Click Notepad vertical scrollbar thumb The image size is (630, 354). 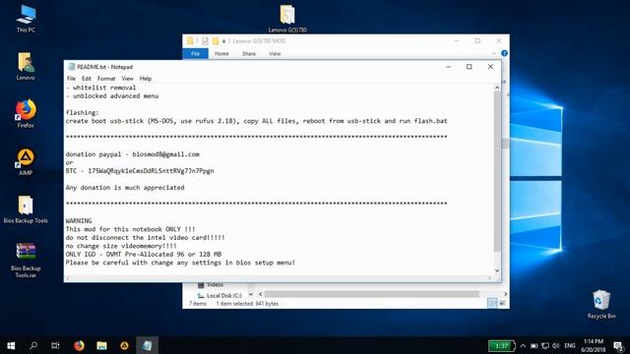(x=497, y=172)
